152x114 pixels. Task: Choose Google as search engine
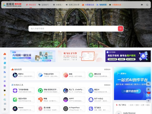coord(69,34)
